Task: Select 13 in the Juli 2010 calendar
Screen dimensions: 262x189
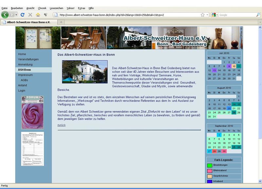Action: coord(214,70)
